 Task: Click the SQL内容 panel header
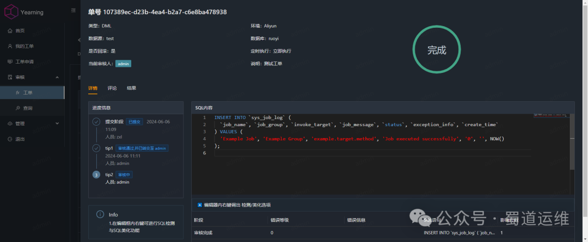[x=383, y=108]
